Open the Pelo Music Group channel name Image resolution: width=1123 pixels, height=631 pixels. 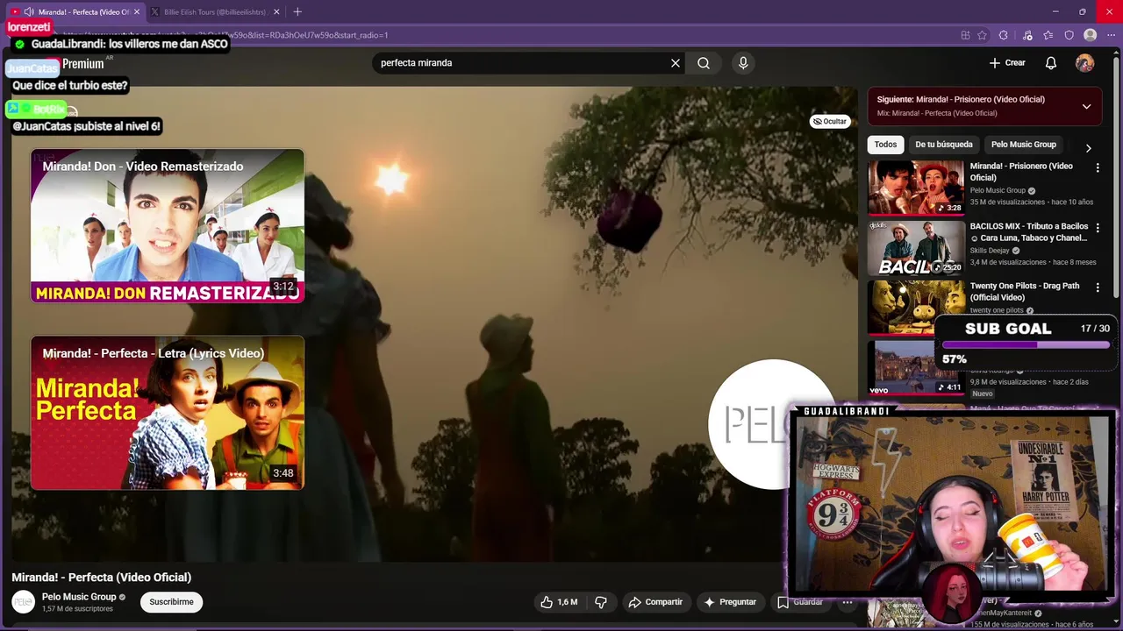click(x=79, y=597)
